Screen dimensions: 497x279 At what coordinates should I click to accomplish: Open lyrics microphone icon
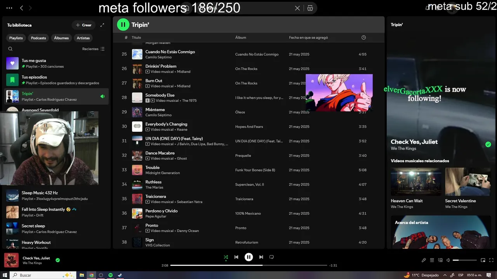coord(424,260)
